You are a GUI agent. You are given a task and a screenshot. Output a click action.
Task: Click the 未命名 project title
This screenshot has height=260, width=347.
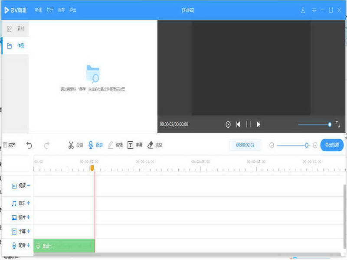[188, 10]
